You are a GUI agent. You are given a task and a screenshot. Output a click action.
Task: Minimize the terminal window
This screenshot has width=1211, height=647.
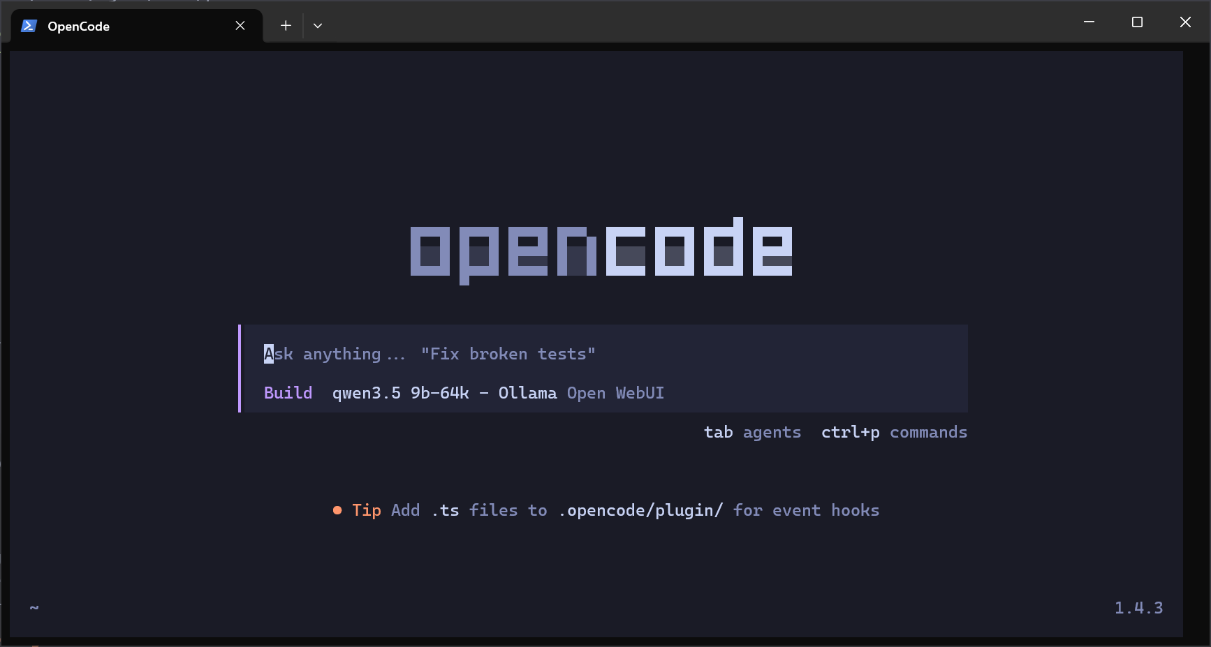[1089, 22]
